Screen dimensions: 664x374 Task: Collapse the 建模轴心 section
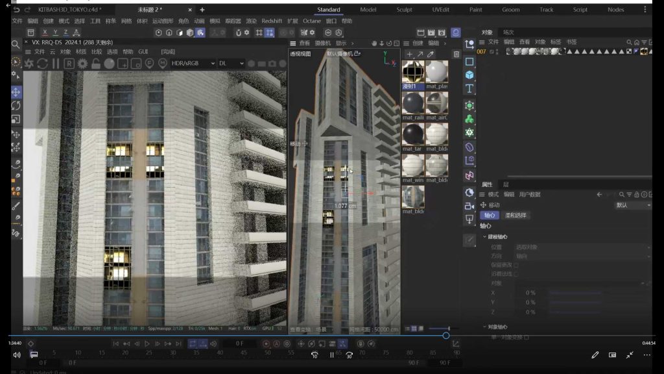coord(484,237)
